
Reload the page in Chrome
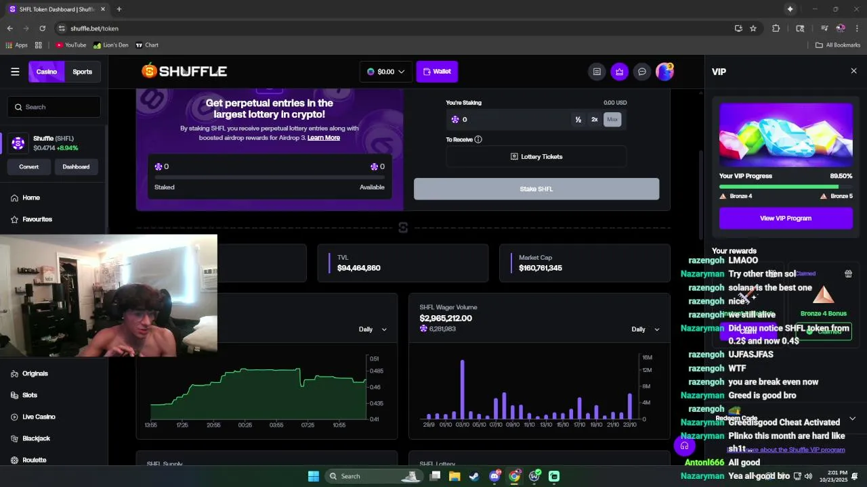(x=42, y=28)
